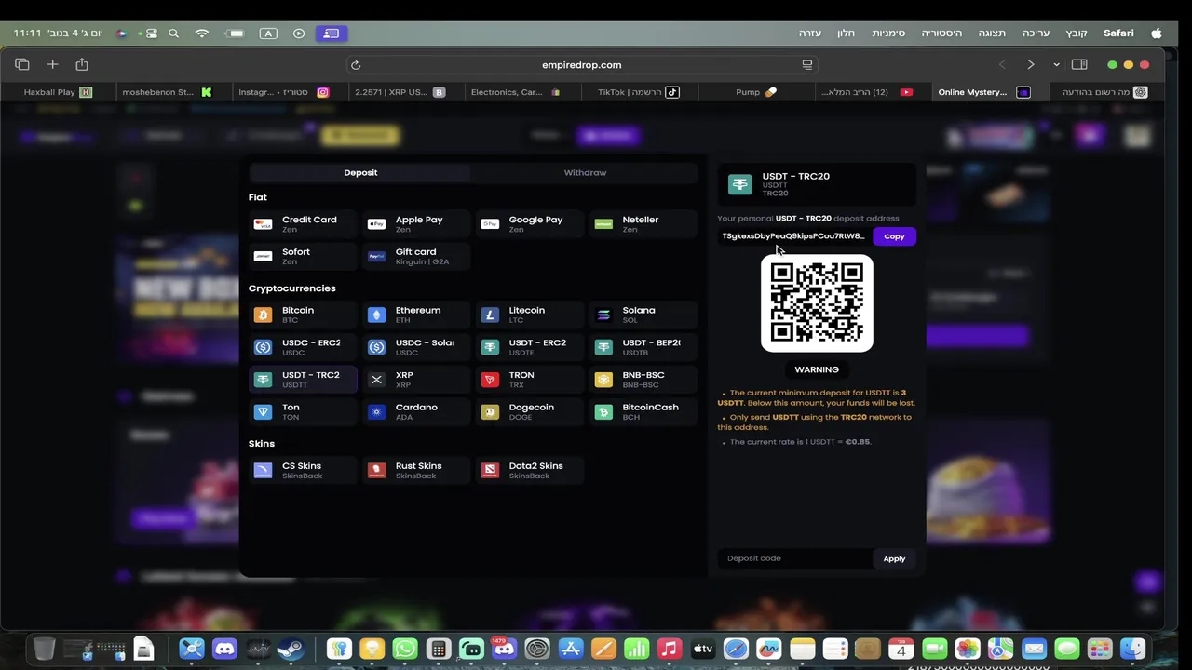Switch to Haxball Play tab
Image resolution: width=1192 pixels, height=670 pixels.
pos(59,92)
